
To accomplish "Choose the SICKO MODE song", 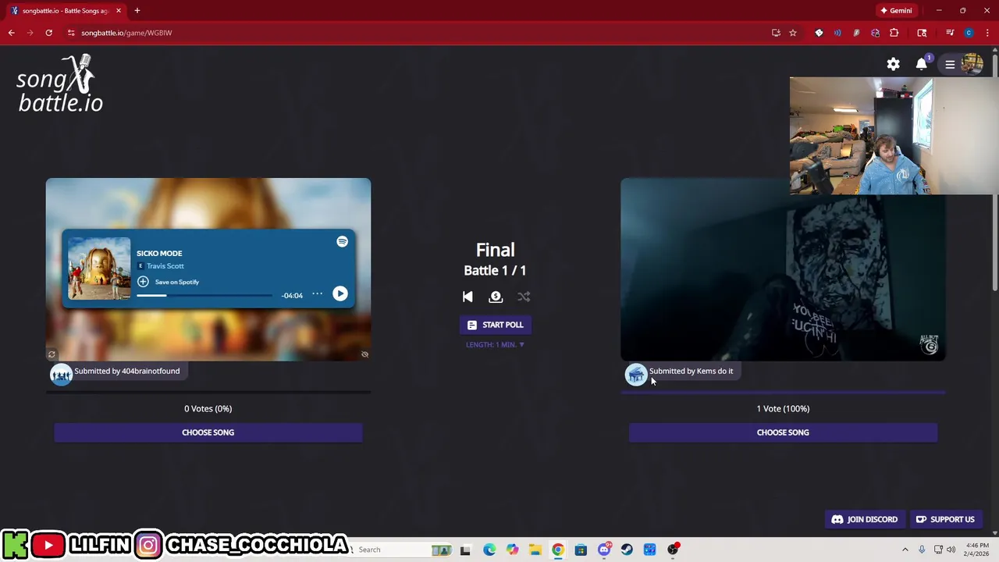I will tap(208, 432).
